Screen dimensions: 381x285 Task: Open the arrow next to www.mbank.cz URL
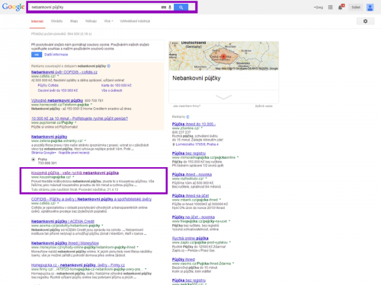coord(220,200)
